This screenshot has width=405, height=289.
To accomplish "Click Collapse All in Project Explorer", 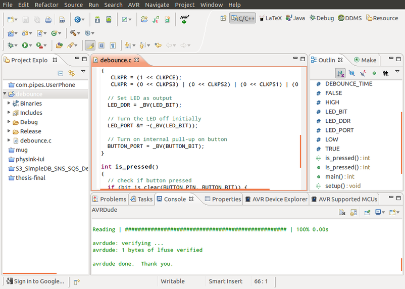I will coord(61,73).
